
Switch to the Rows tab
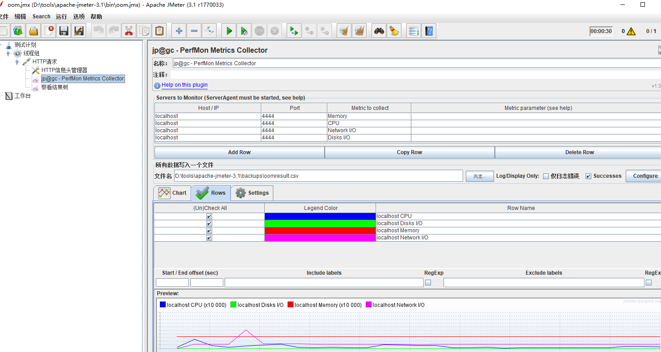tap(211, 193)
